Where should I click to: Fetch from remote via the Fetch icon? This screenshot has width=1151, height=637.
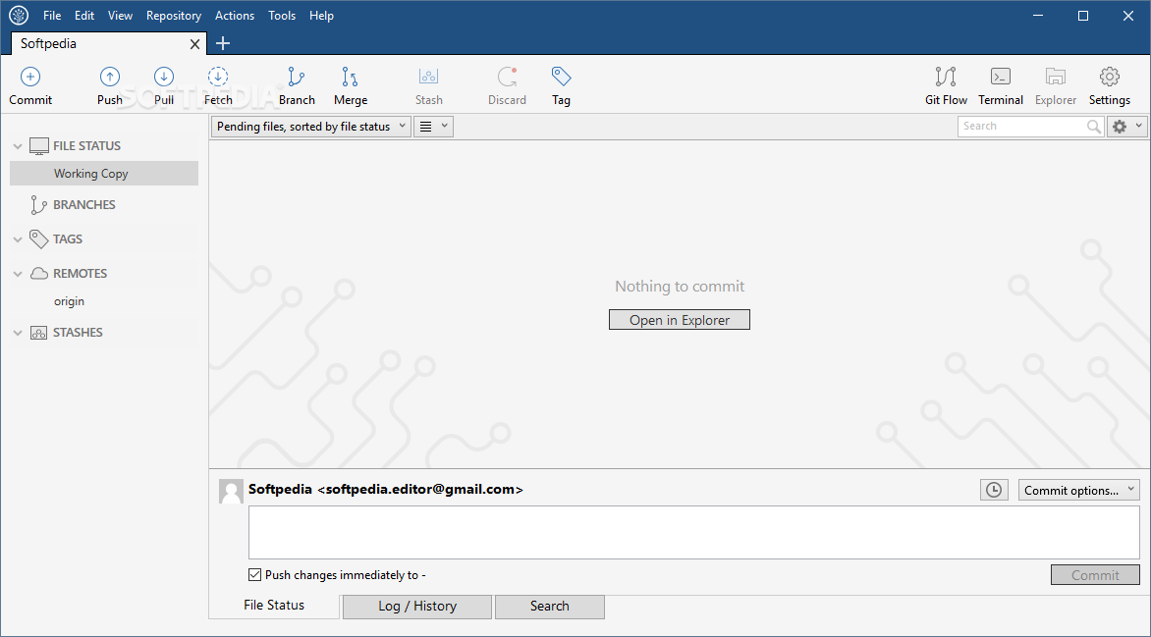point(218,77)
